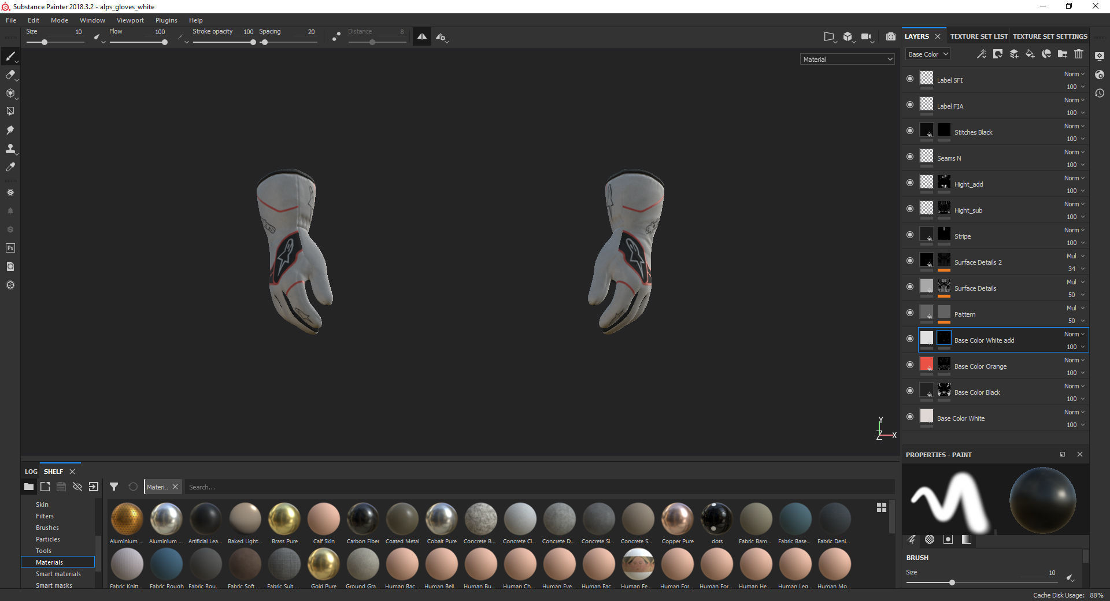Select the Material Picker eyedropper
The height and width of the screenshot is (601, 1110).
tap(10, 167)
